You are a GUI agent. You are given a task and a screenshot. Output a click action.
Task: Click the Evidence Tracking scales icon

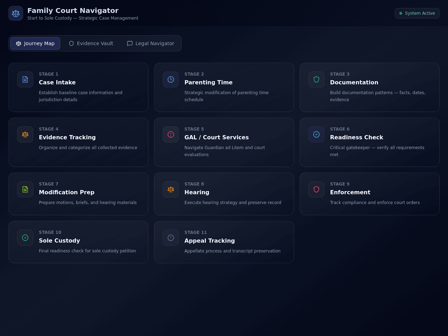[25, 134]
